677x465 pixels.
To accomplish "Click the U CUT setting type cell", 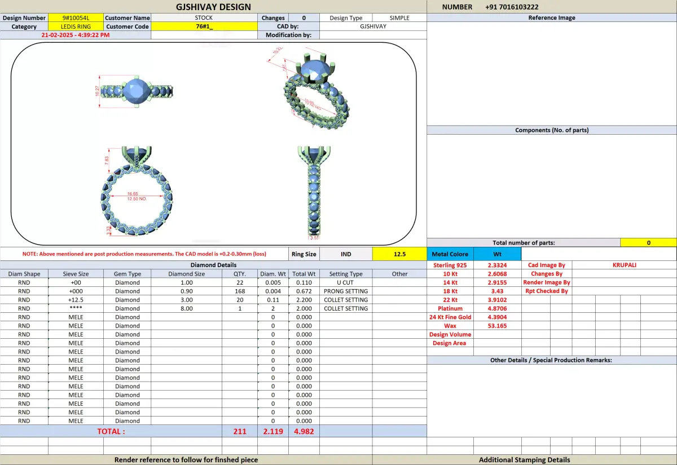I will 346,282.
